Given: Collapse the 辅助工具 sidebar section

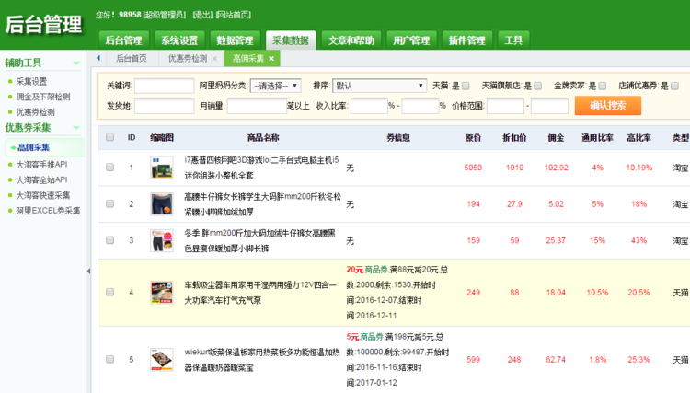Looking at the screenshot, I should point(76,63).
